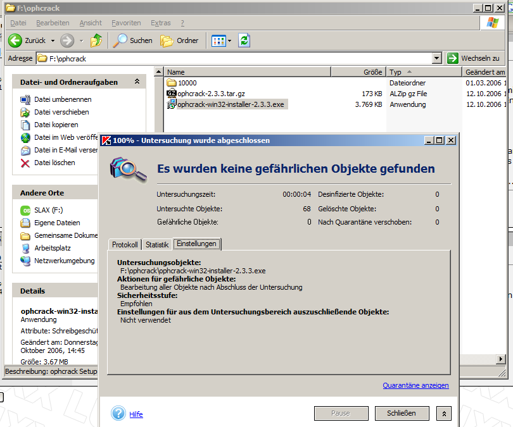Click the magnifier camera scan icon
513x427 pixels.
coord(128,170)
